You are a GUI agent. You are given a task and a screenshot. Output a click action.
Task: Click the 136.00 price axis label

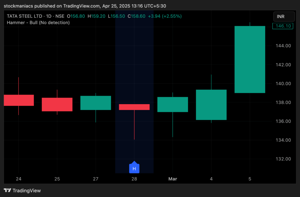coord(283,121)
